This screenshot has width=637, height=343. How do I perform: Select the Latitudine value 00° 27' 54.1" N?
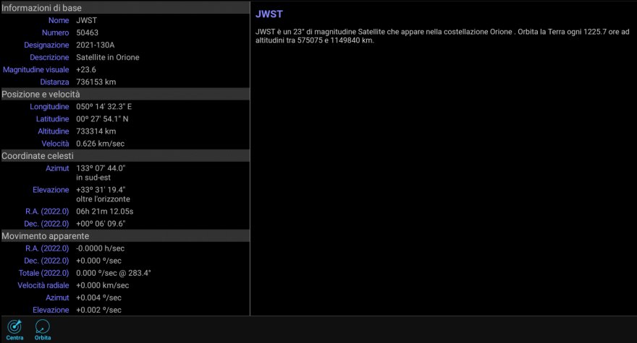pyautogui.click(x=102, y=119)
